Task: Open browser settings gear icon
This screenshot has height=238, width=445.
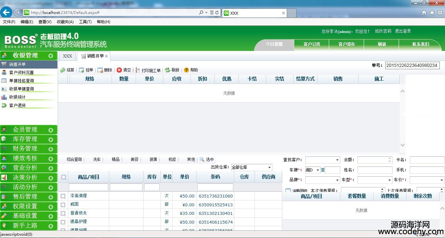Action: coord(440,12)
